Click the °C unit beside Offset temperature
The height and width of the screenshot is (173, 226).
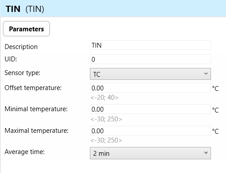click(x=215, y=88)
